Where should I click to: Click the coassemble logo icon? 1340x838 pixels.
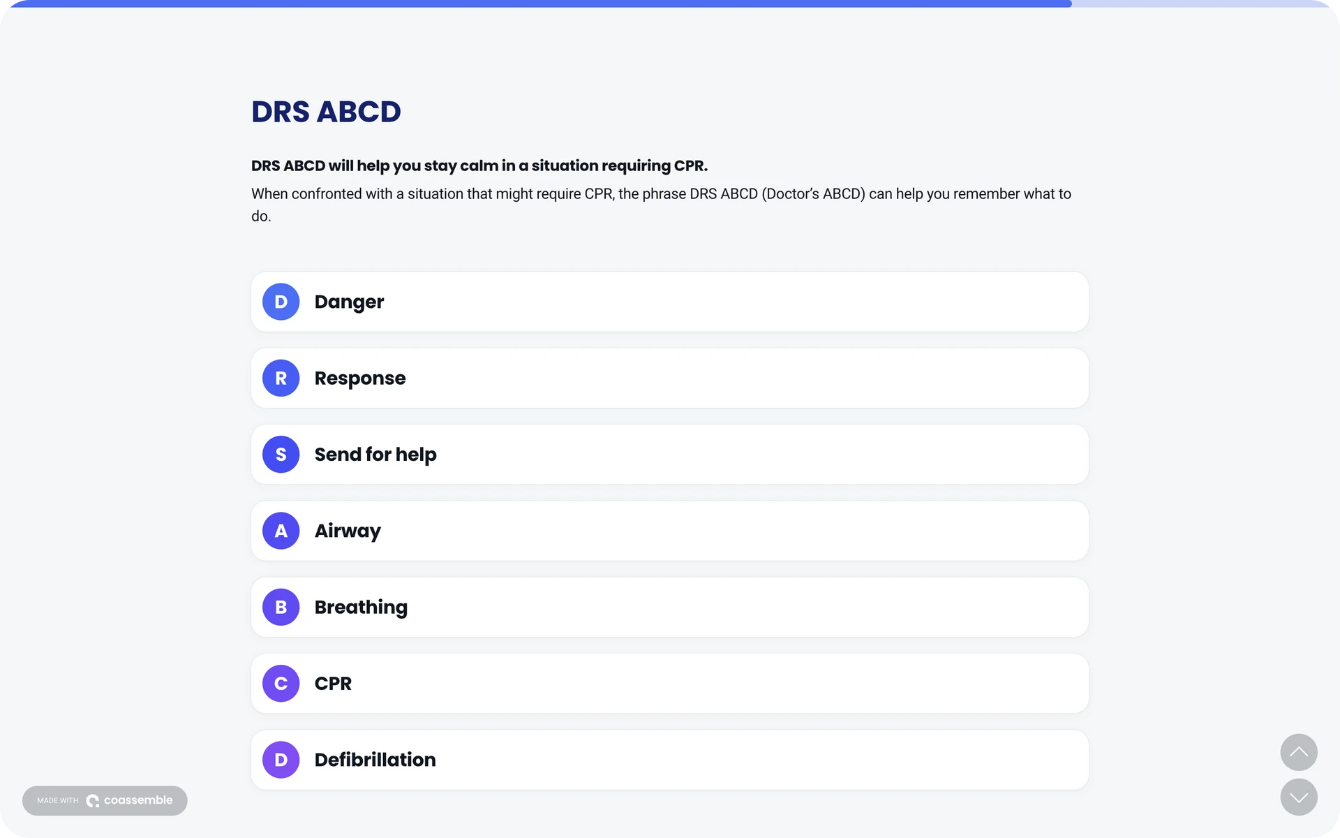[x=93, y=801]
